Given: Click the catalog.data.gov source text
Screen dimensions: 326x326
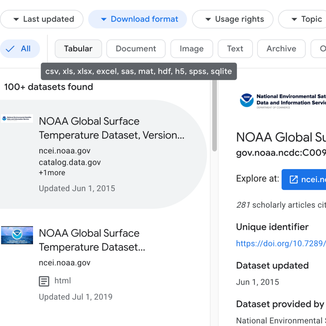Looking at the screenshot, I should tap(70, 162).
